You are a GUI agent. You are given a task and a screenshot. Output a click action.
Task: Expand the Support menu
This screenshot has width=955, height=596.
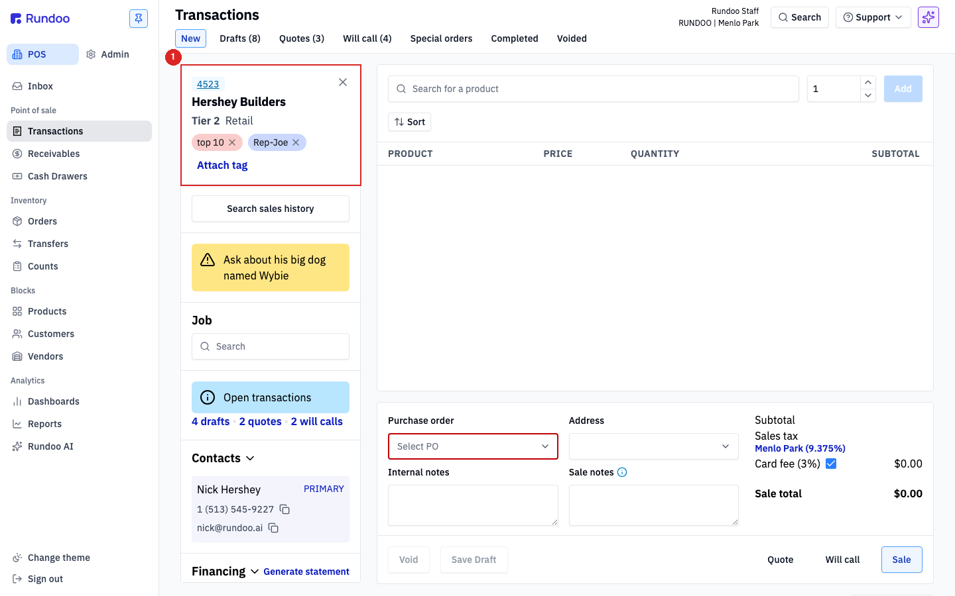coord(873,17)
